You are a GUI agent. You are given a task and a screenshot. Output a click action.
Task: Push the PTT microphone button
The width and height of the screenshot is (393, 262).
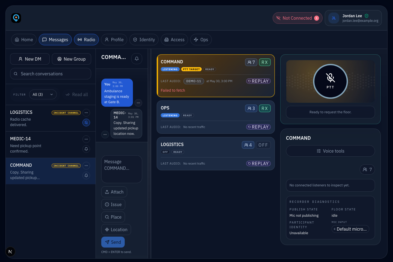pyautogui.click(x=331, y=81)
